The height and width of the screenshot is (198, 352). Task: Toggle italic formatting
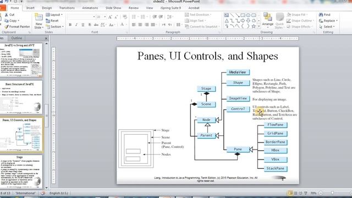76,25
